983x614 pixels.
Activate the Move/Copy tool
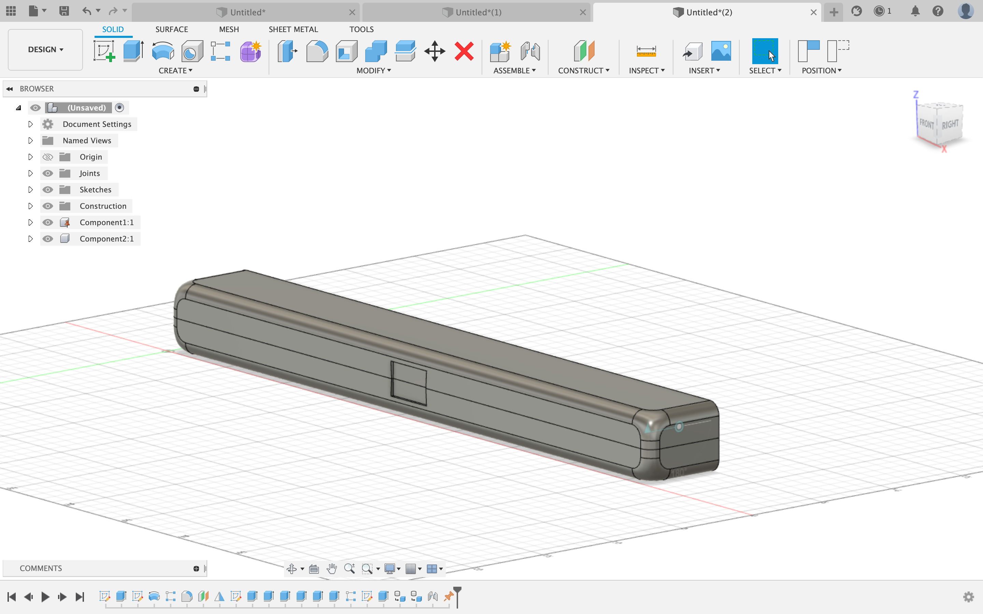pyautogui.click(x=434, y=51)
